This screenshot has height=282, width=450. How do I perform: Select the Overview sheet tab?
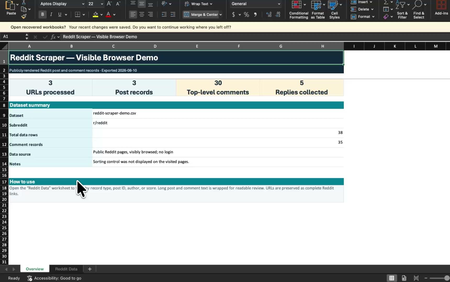click(x=35, y=269)
